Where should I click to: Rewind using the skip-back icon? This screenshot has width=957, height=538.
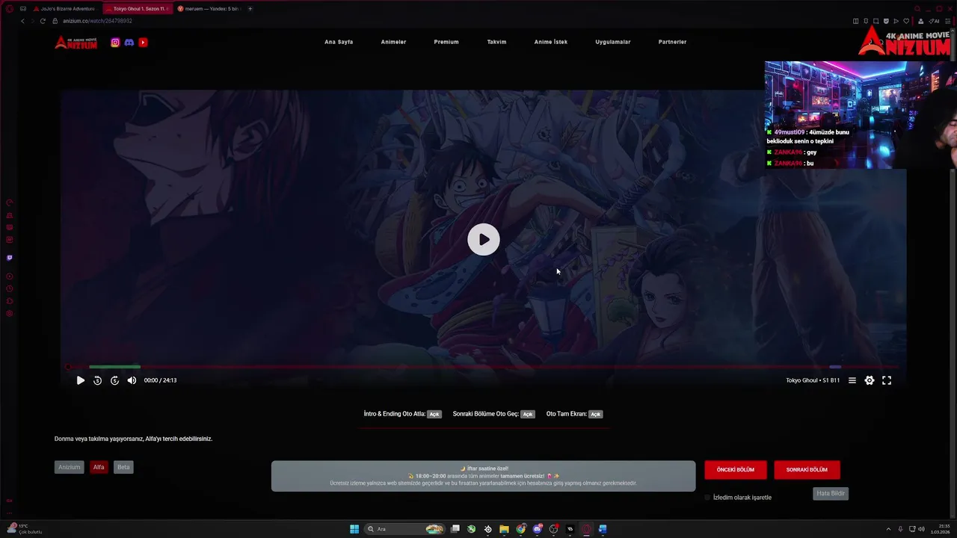97,380
